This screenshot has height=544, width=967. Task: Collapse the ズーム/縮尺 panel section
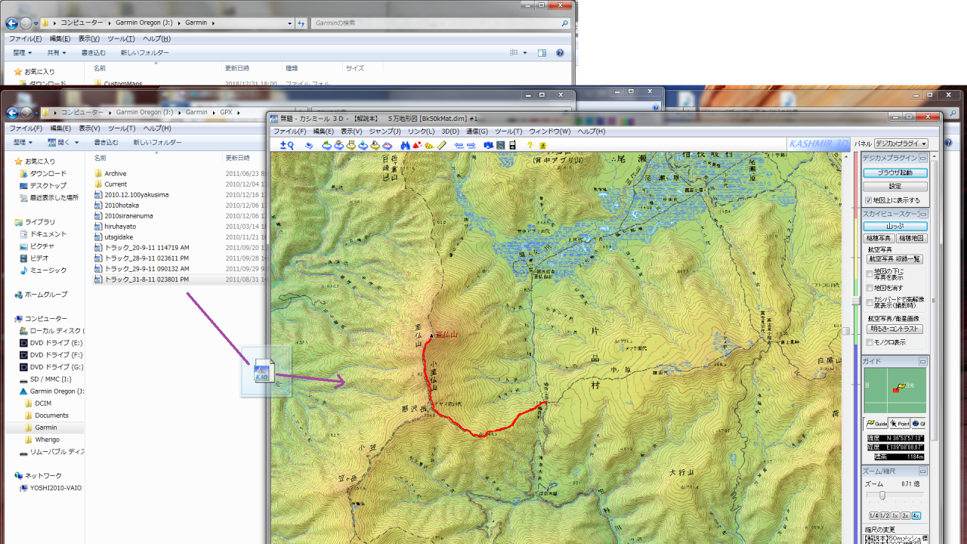click(x=923, y=471)
